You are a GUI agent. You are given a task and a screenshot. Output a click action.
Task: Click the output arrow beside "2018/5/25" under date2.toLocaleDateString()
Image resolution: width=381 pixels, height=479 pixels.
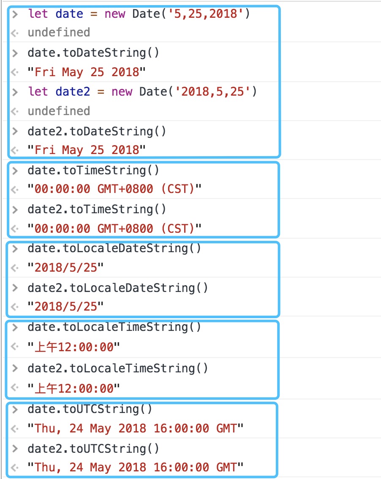click(x=15, y=307)
